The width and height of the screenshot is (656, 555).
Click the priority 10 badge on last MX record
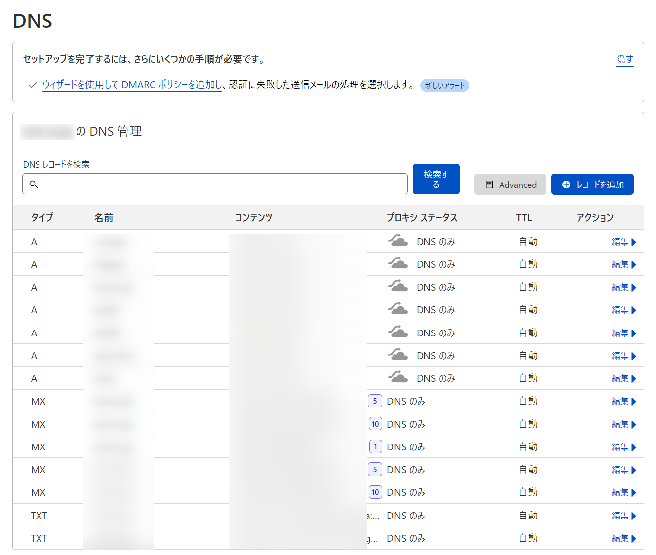(x=375, y=492)
